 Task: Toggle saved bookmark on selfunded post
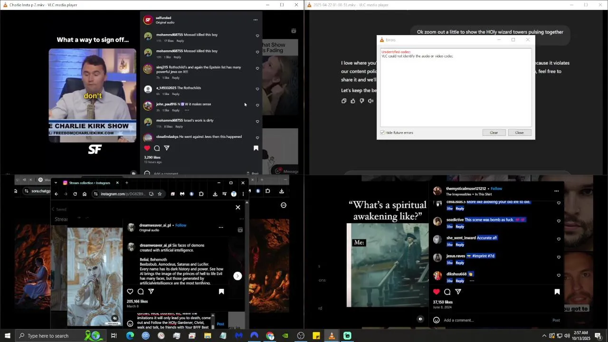[256, 148]
